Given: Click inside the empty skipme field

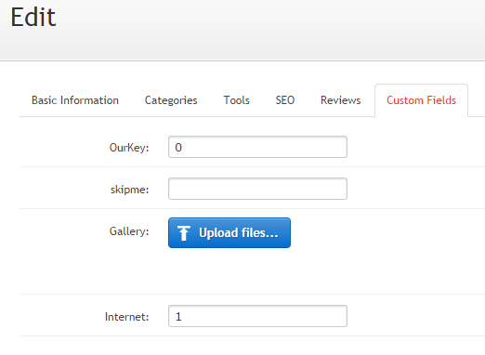Looking at the screenshot, I should pyautogui.click(x=257, y=189).
